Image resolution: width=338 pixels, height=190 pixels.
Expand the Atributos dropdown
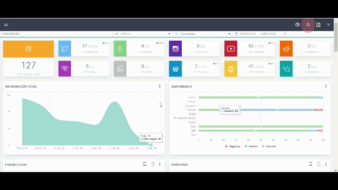click(143, 34)
